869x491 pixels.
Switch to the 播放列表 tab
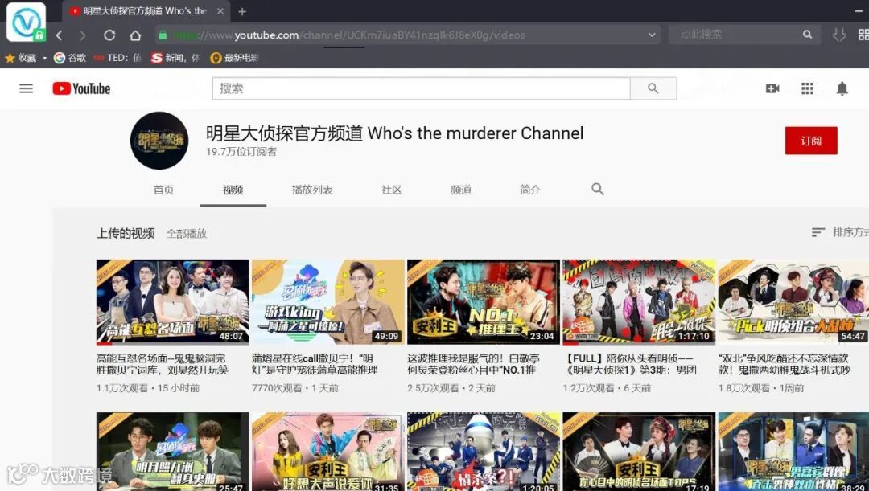[x=312, y=190]
